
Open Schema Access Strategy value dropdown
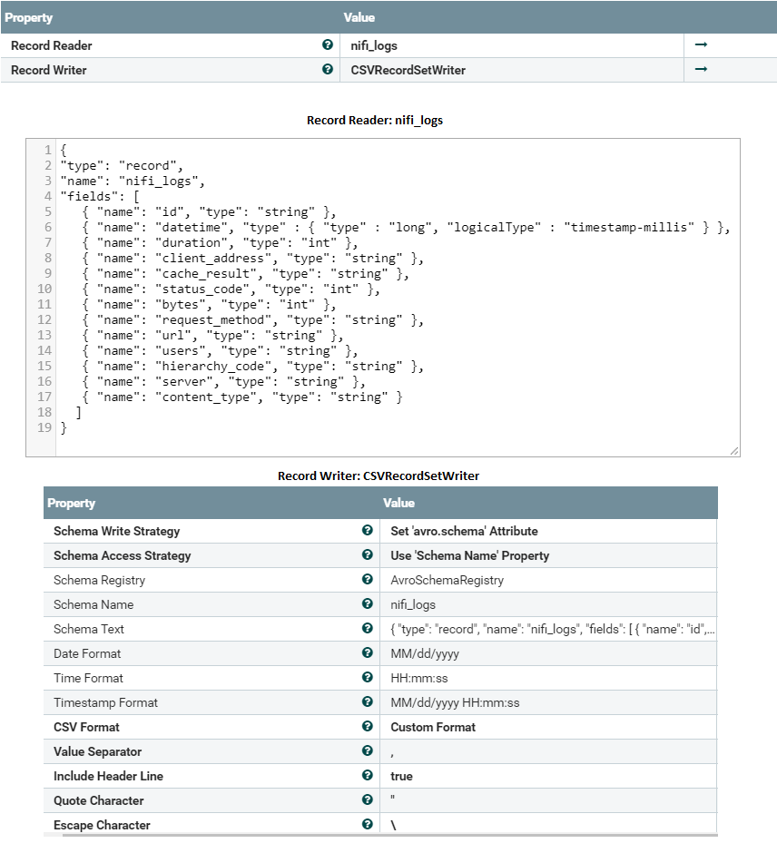coord(469,555)
